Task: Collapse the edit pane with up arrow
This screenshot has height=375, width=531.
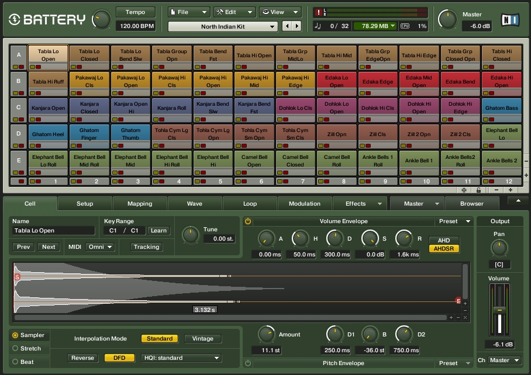Action: [x=518, y=200]
